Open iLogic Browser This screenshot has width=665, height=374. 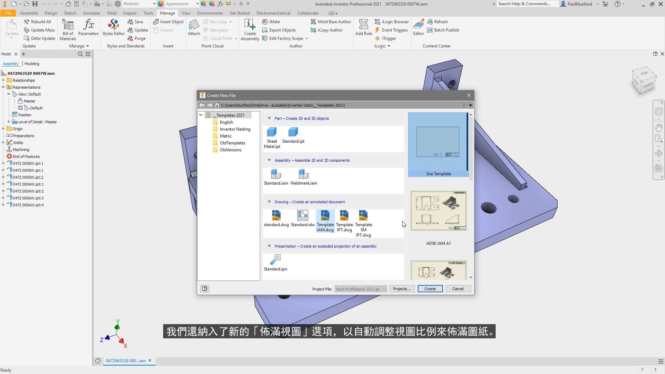tap(392, 22)
